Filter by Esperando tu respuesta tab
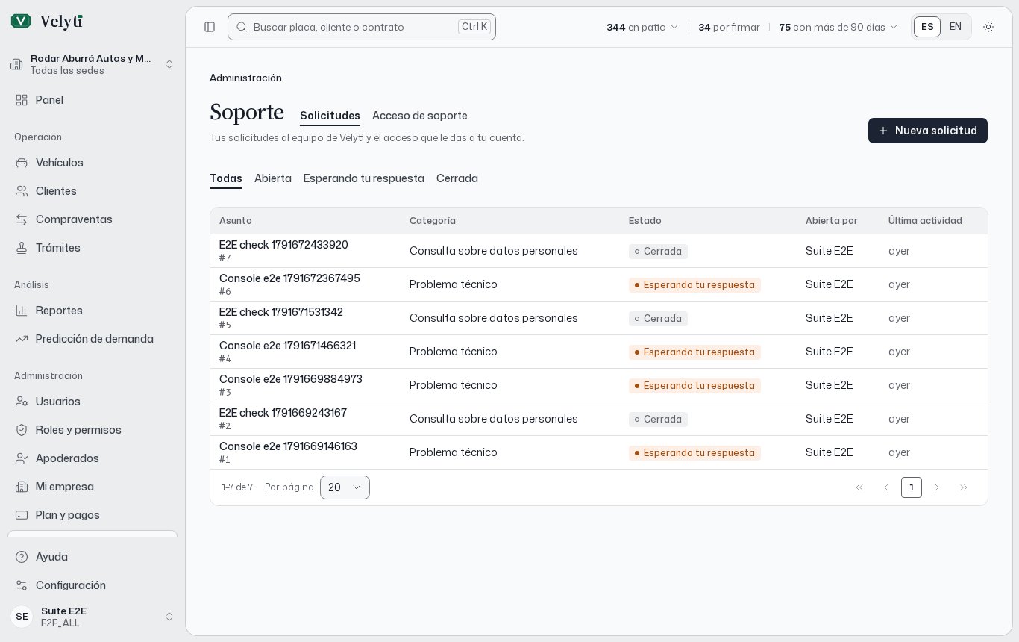Viewport: 1019px width, 642px height. [364, 178]
